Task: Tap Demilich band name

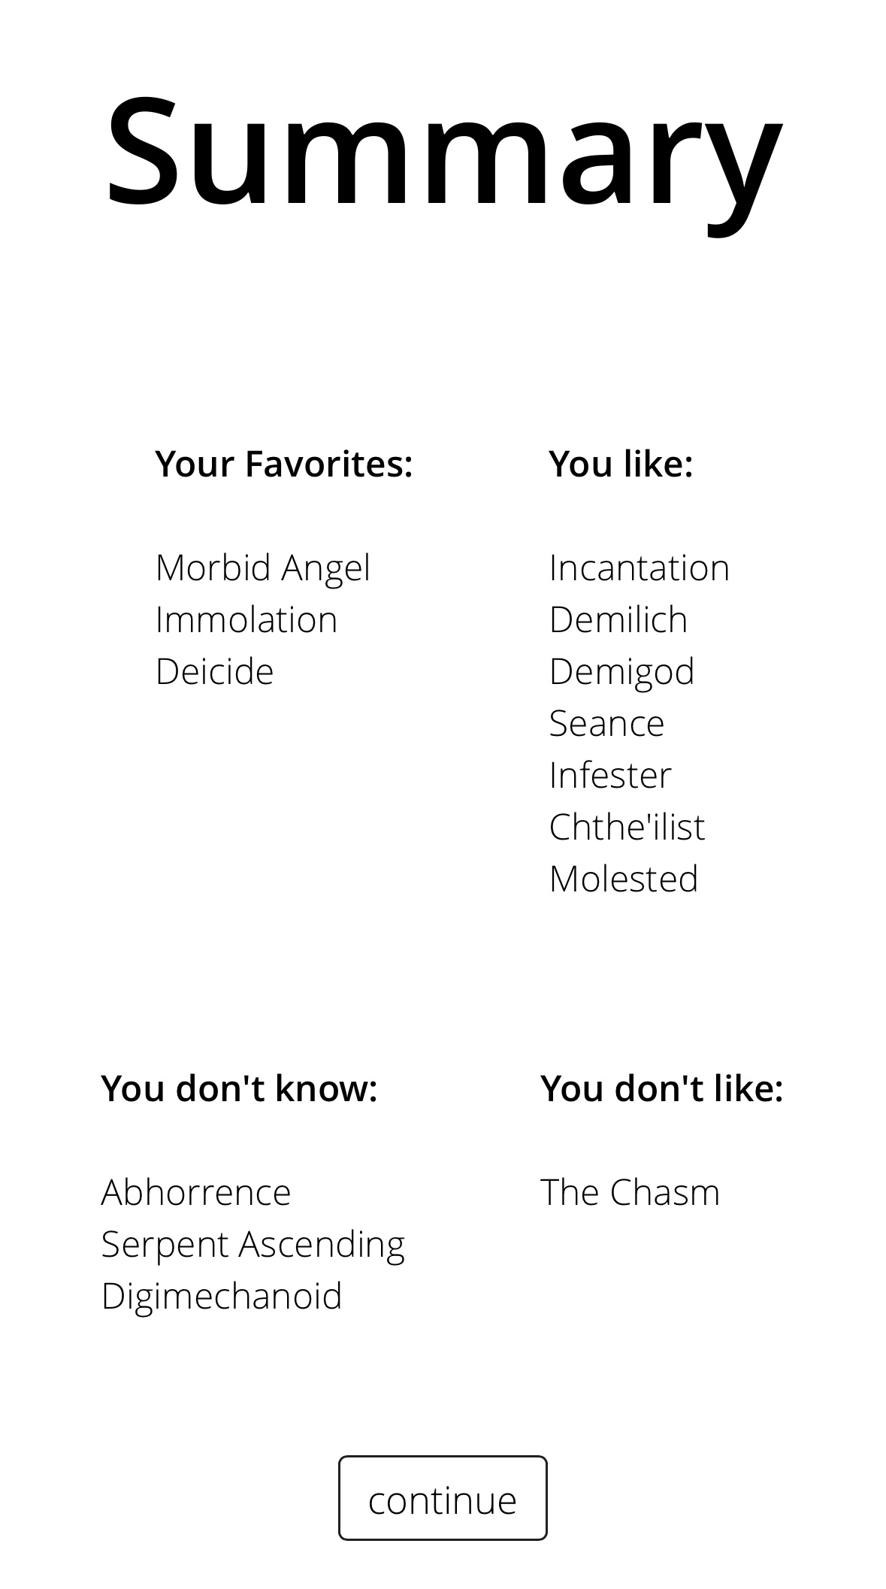Action: [x=618, y=619]
